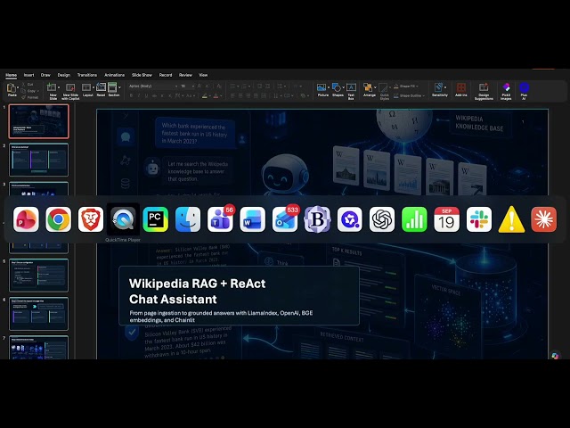Open the New Slide dropdown arrow
The height and width of the screenshot is (428, 570).
pyautogui.click(x=59, y=87)
